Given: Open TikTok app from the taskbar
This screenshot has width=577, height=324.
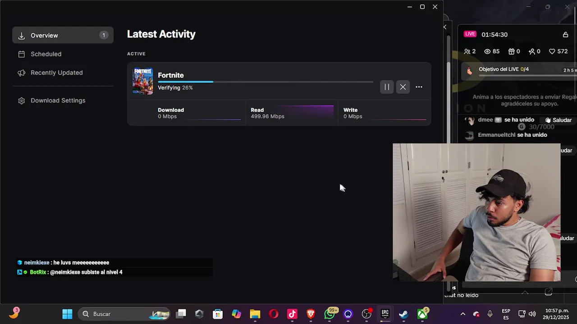Looking at the screenshot, I should (x=292, y=314).
